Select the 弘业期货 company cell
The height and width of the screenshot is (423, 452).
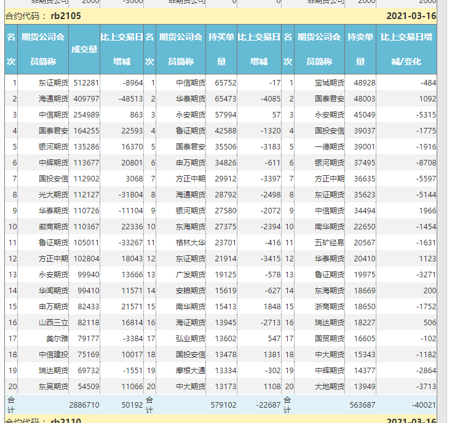191,338
